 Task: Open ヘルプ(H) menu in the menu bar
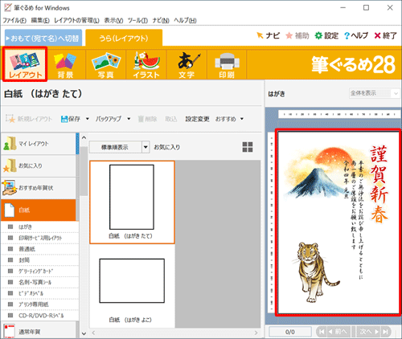(x=185, y=20)
